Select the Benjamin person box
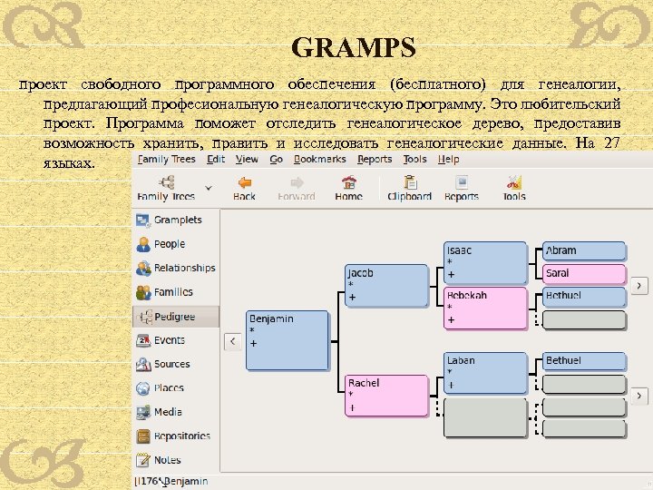Viewport: 653px width, 490px height. [287, 340]
